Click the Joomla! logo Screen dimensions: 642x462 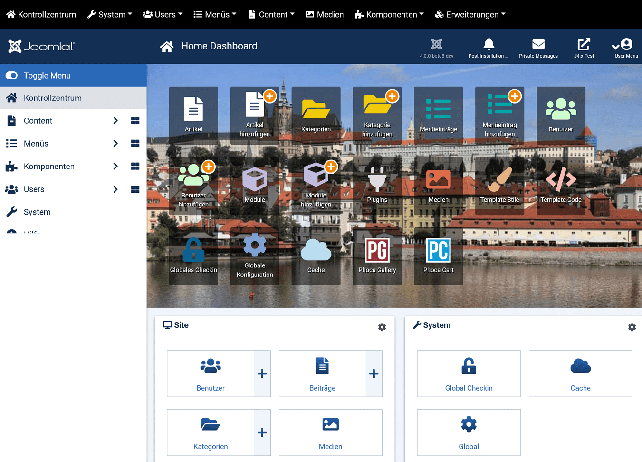point(41,46)
